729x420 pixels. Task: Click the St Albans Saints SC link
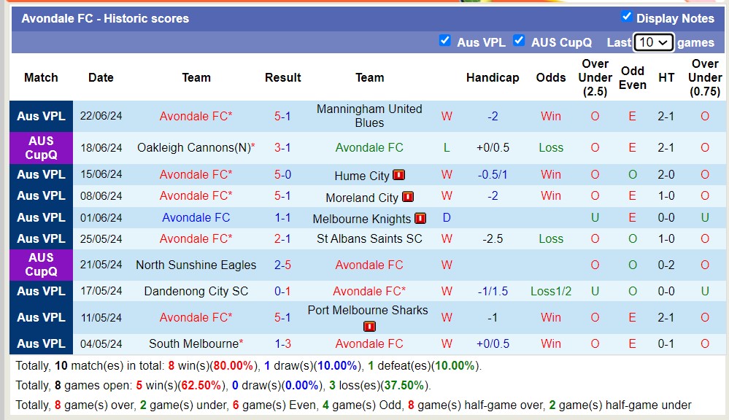[369, 238]
